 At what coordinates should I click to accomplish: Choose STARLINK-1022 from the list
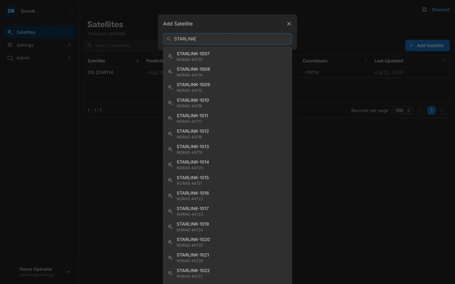coord(227,273)
